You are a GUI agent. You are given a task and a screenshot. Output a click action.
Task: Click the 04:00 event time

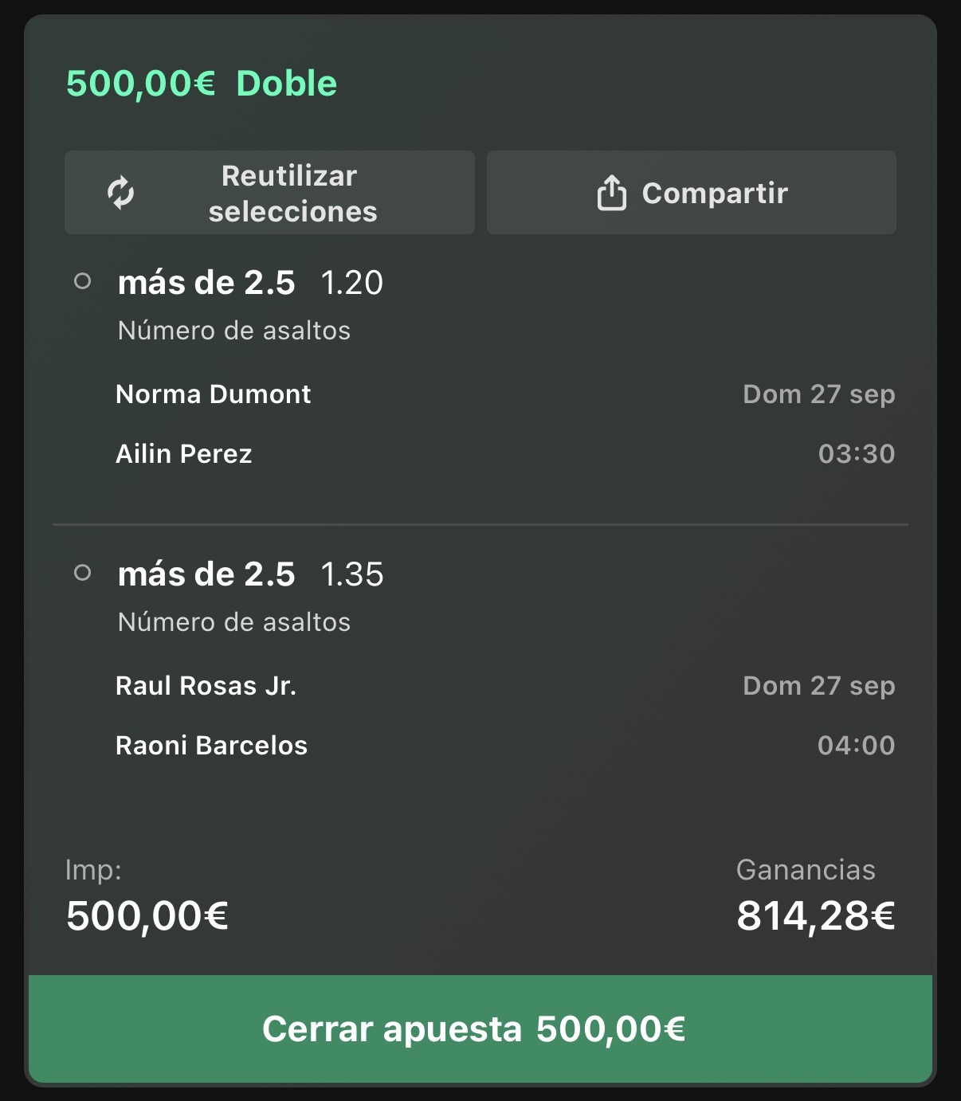pyautogui.click(x=857, y=746)
